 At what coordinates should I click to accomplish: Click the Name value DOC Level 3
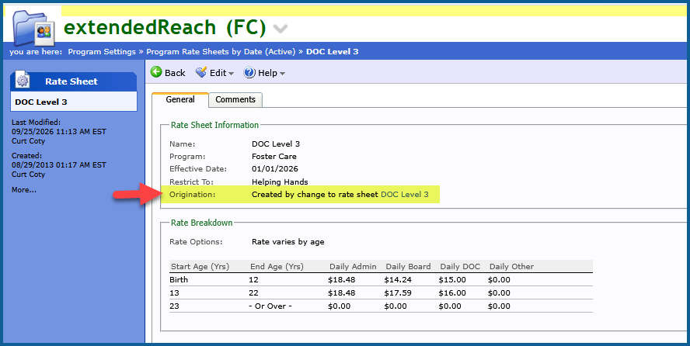[276, 144]
